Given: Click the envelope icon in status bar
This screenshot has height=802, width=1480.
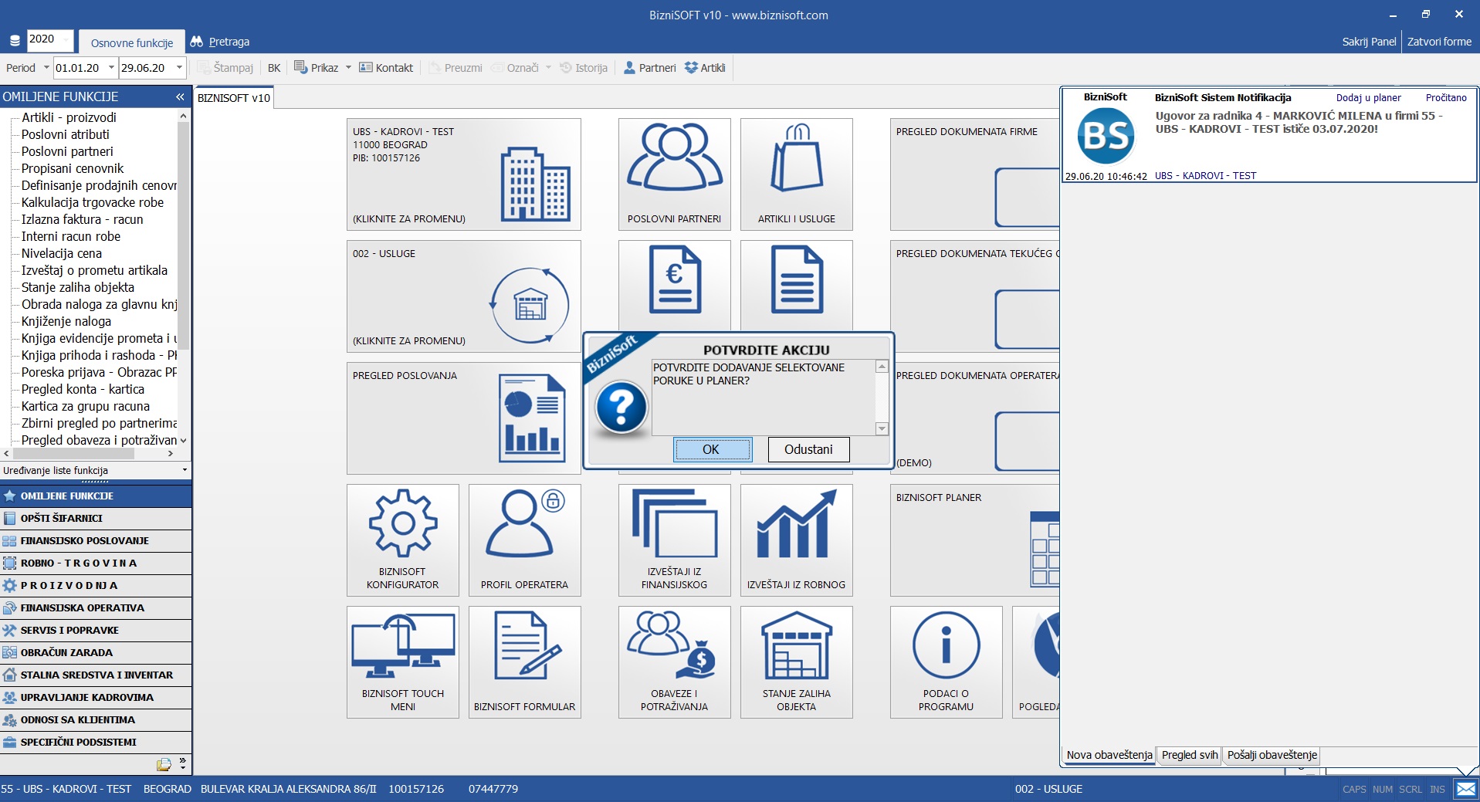Looking at the screenshot, I should [x=1465, y=789].
